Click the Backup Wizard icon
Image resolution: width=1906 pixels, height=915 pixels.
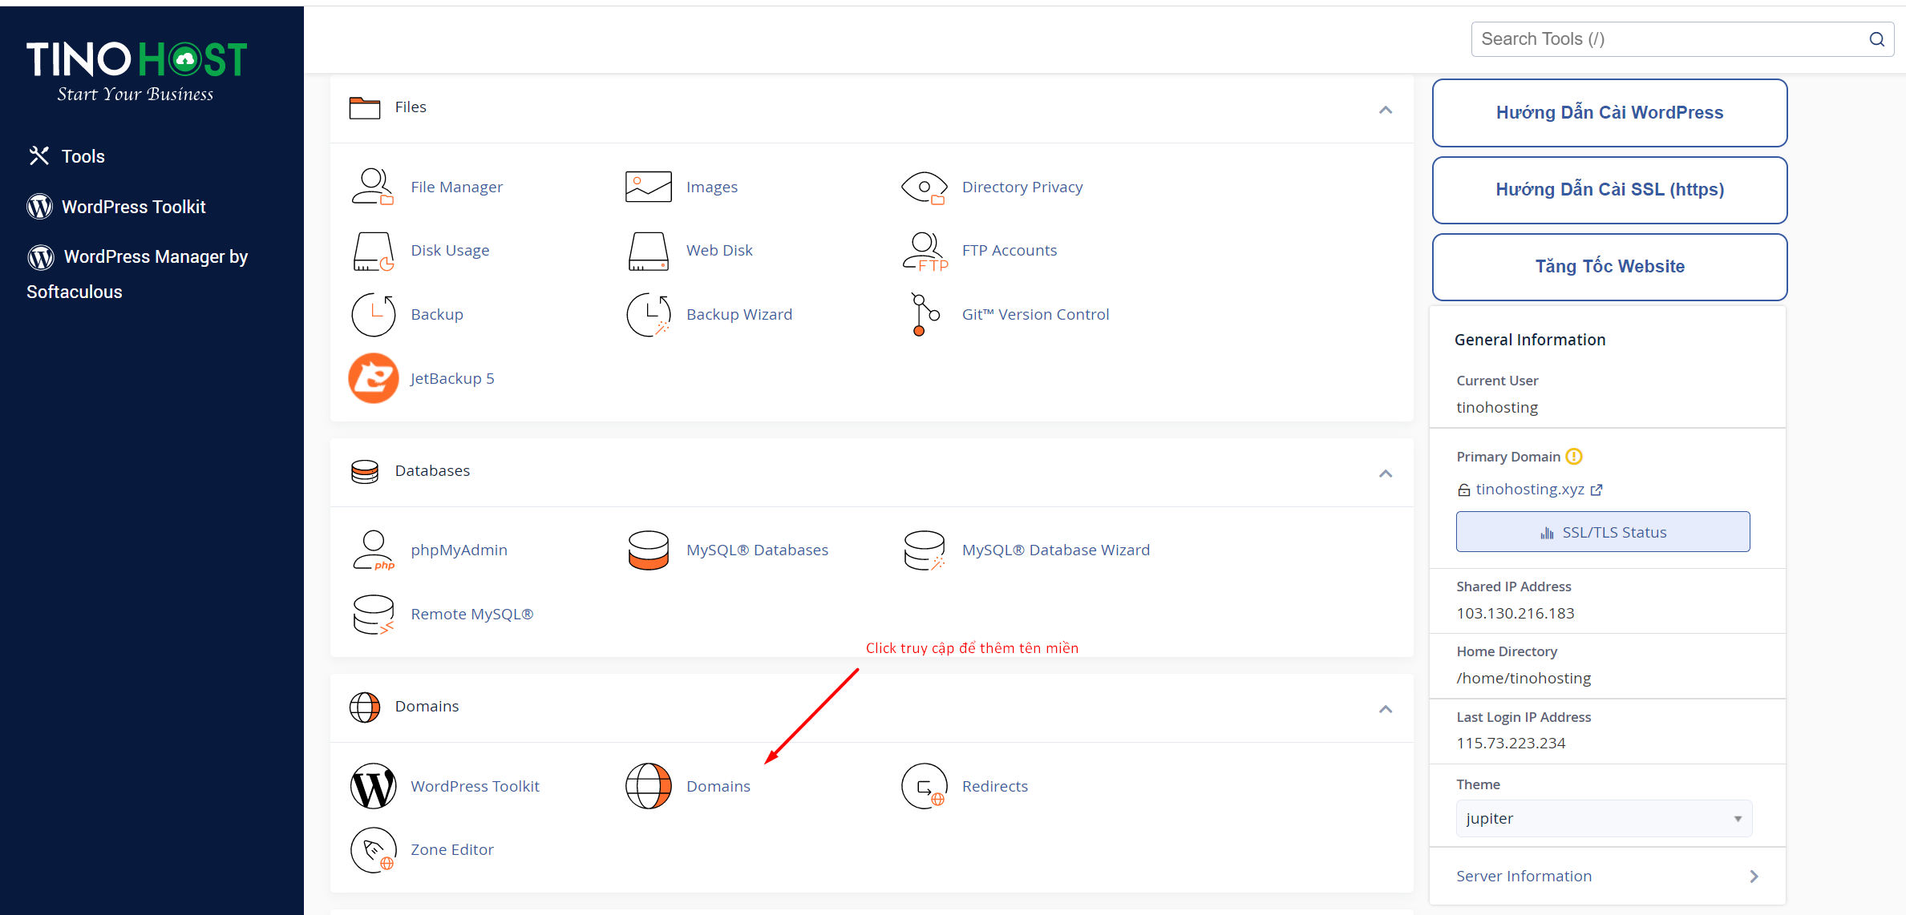tap(648, 315)
